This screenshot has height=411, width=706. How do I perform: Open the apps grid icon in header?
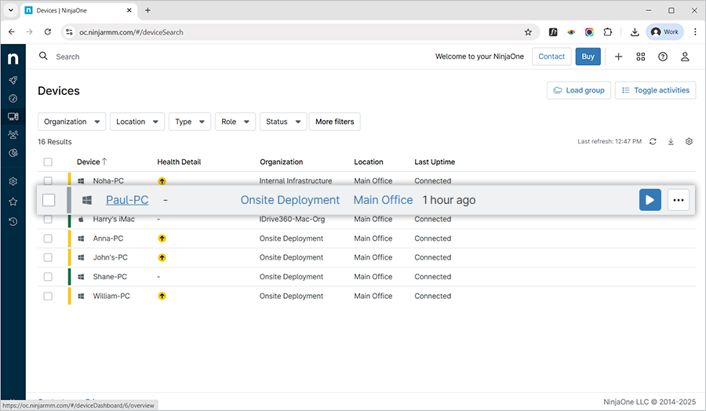pyautogui.click(x=641, y=56)
